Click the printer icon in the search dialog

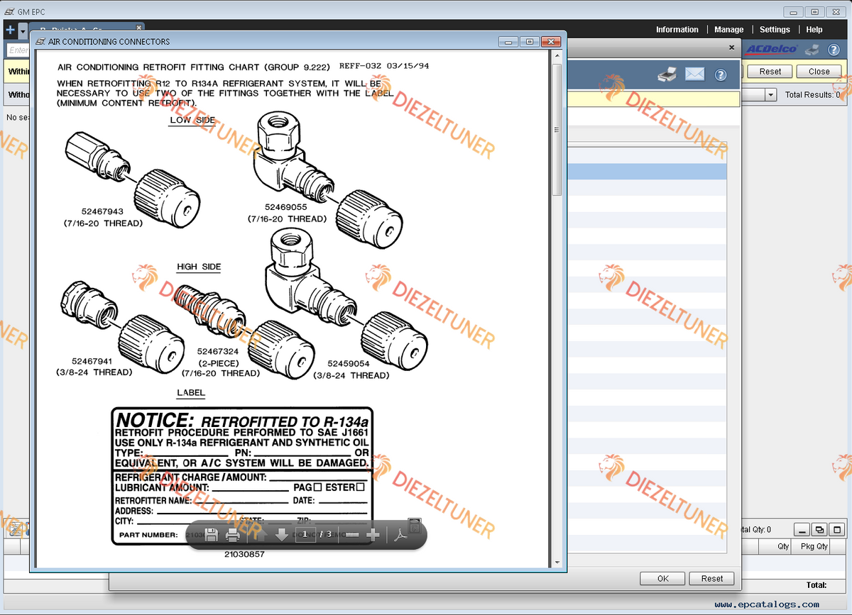coord(668,74)
